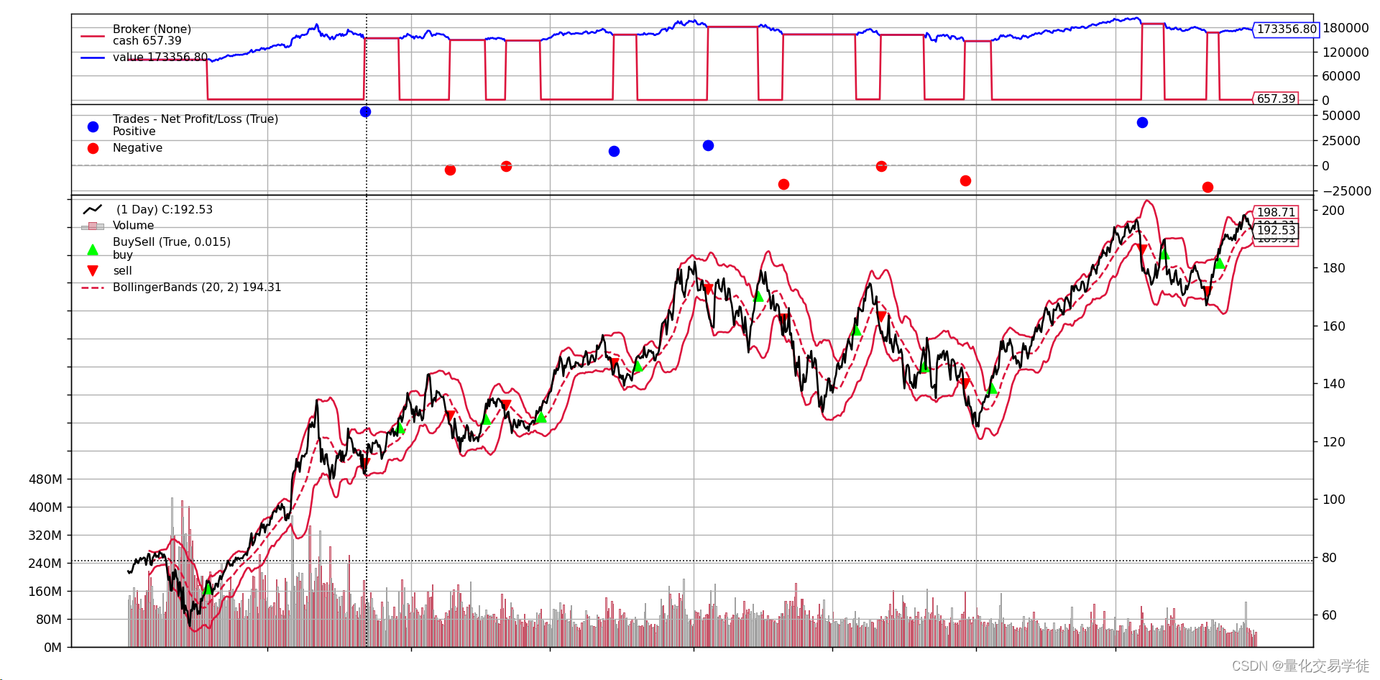Click the 180000 axis label
Viewport: 1380px width, 680px height.
pos(1345,27)
